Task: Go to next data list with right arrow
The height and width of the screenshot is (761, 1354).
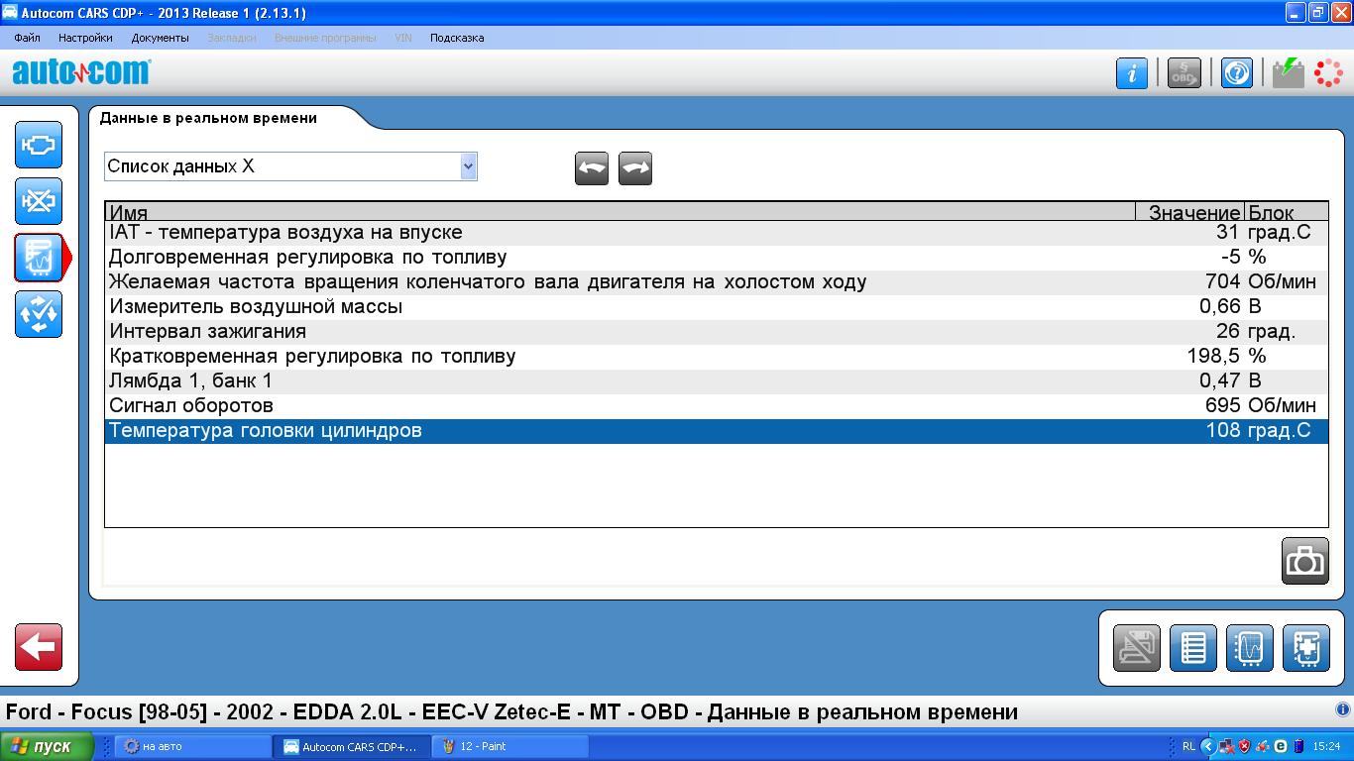Action: (x=635, y=168)
